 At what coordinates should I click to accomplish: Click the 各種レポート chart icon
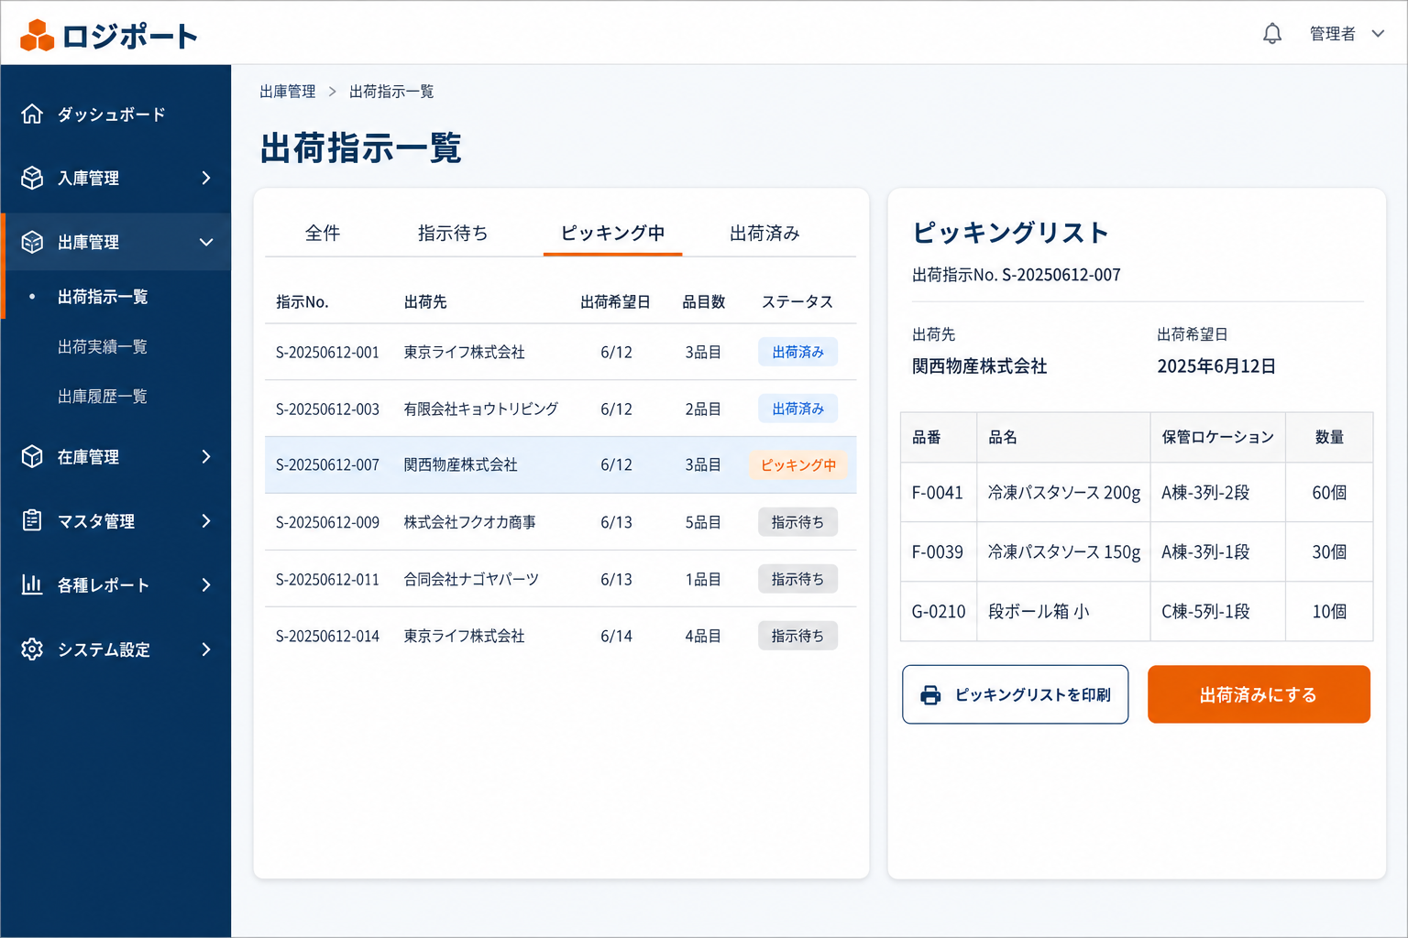tap(32, 584)
